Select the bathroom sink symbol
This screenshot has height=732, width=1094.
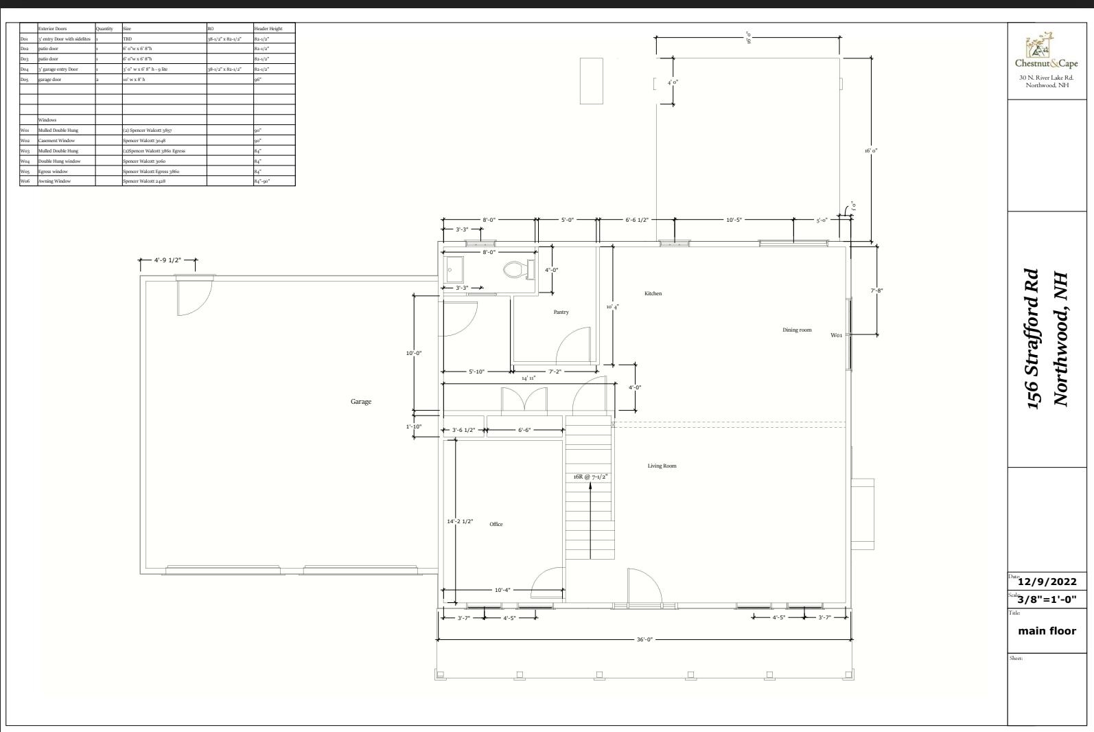coord(454,270)
